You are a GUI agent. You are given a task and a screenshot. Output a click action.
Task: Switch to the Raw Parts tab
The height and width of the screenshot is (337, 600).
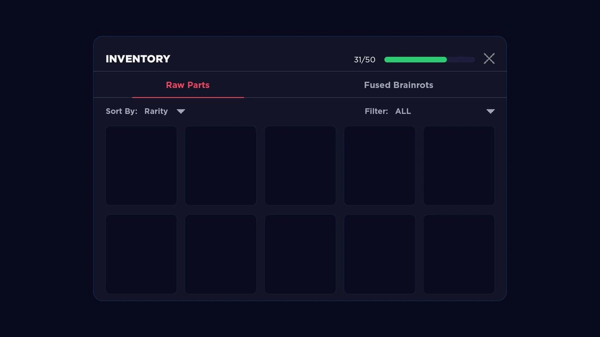188,85
